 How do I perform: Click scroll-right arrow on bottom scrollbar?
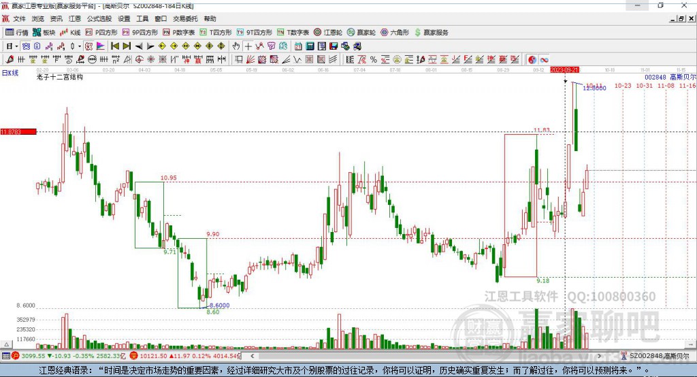point(599,356)
